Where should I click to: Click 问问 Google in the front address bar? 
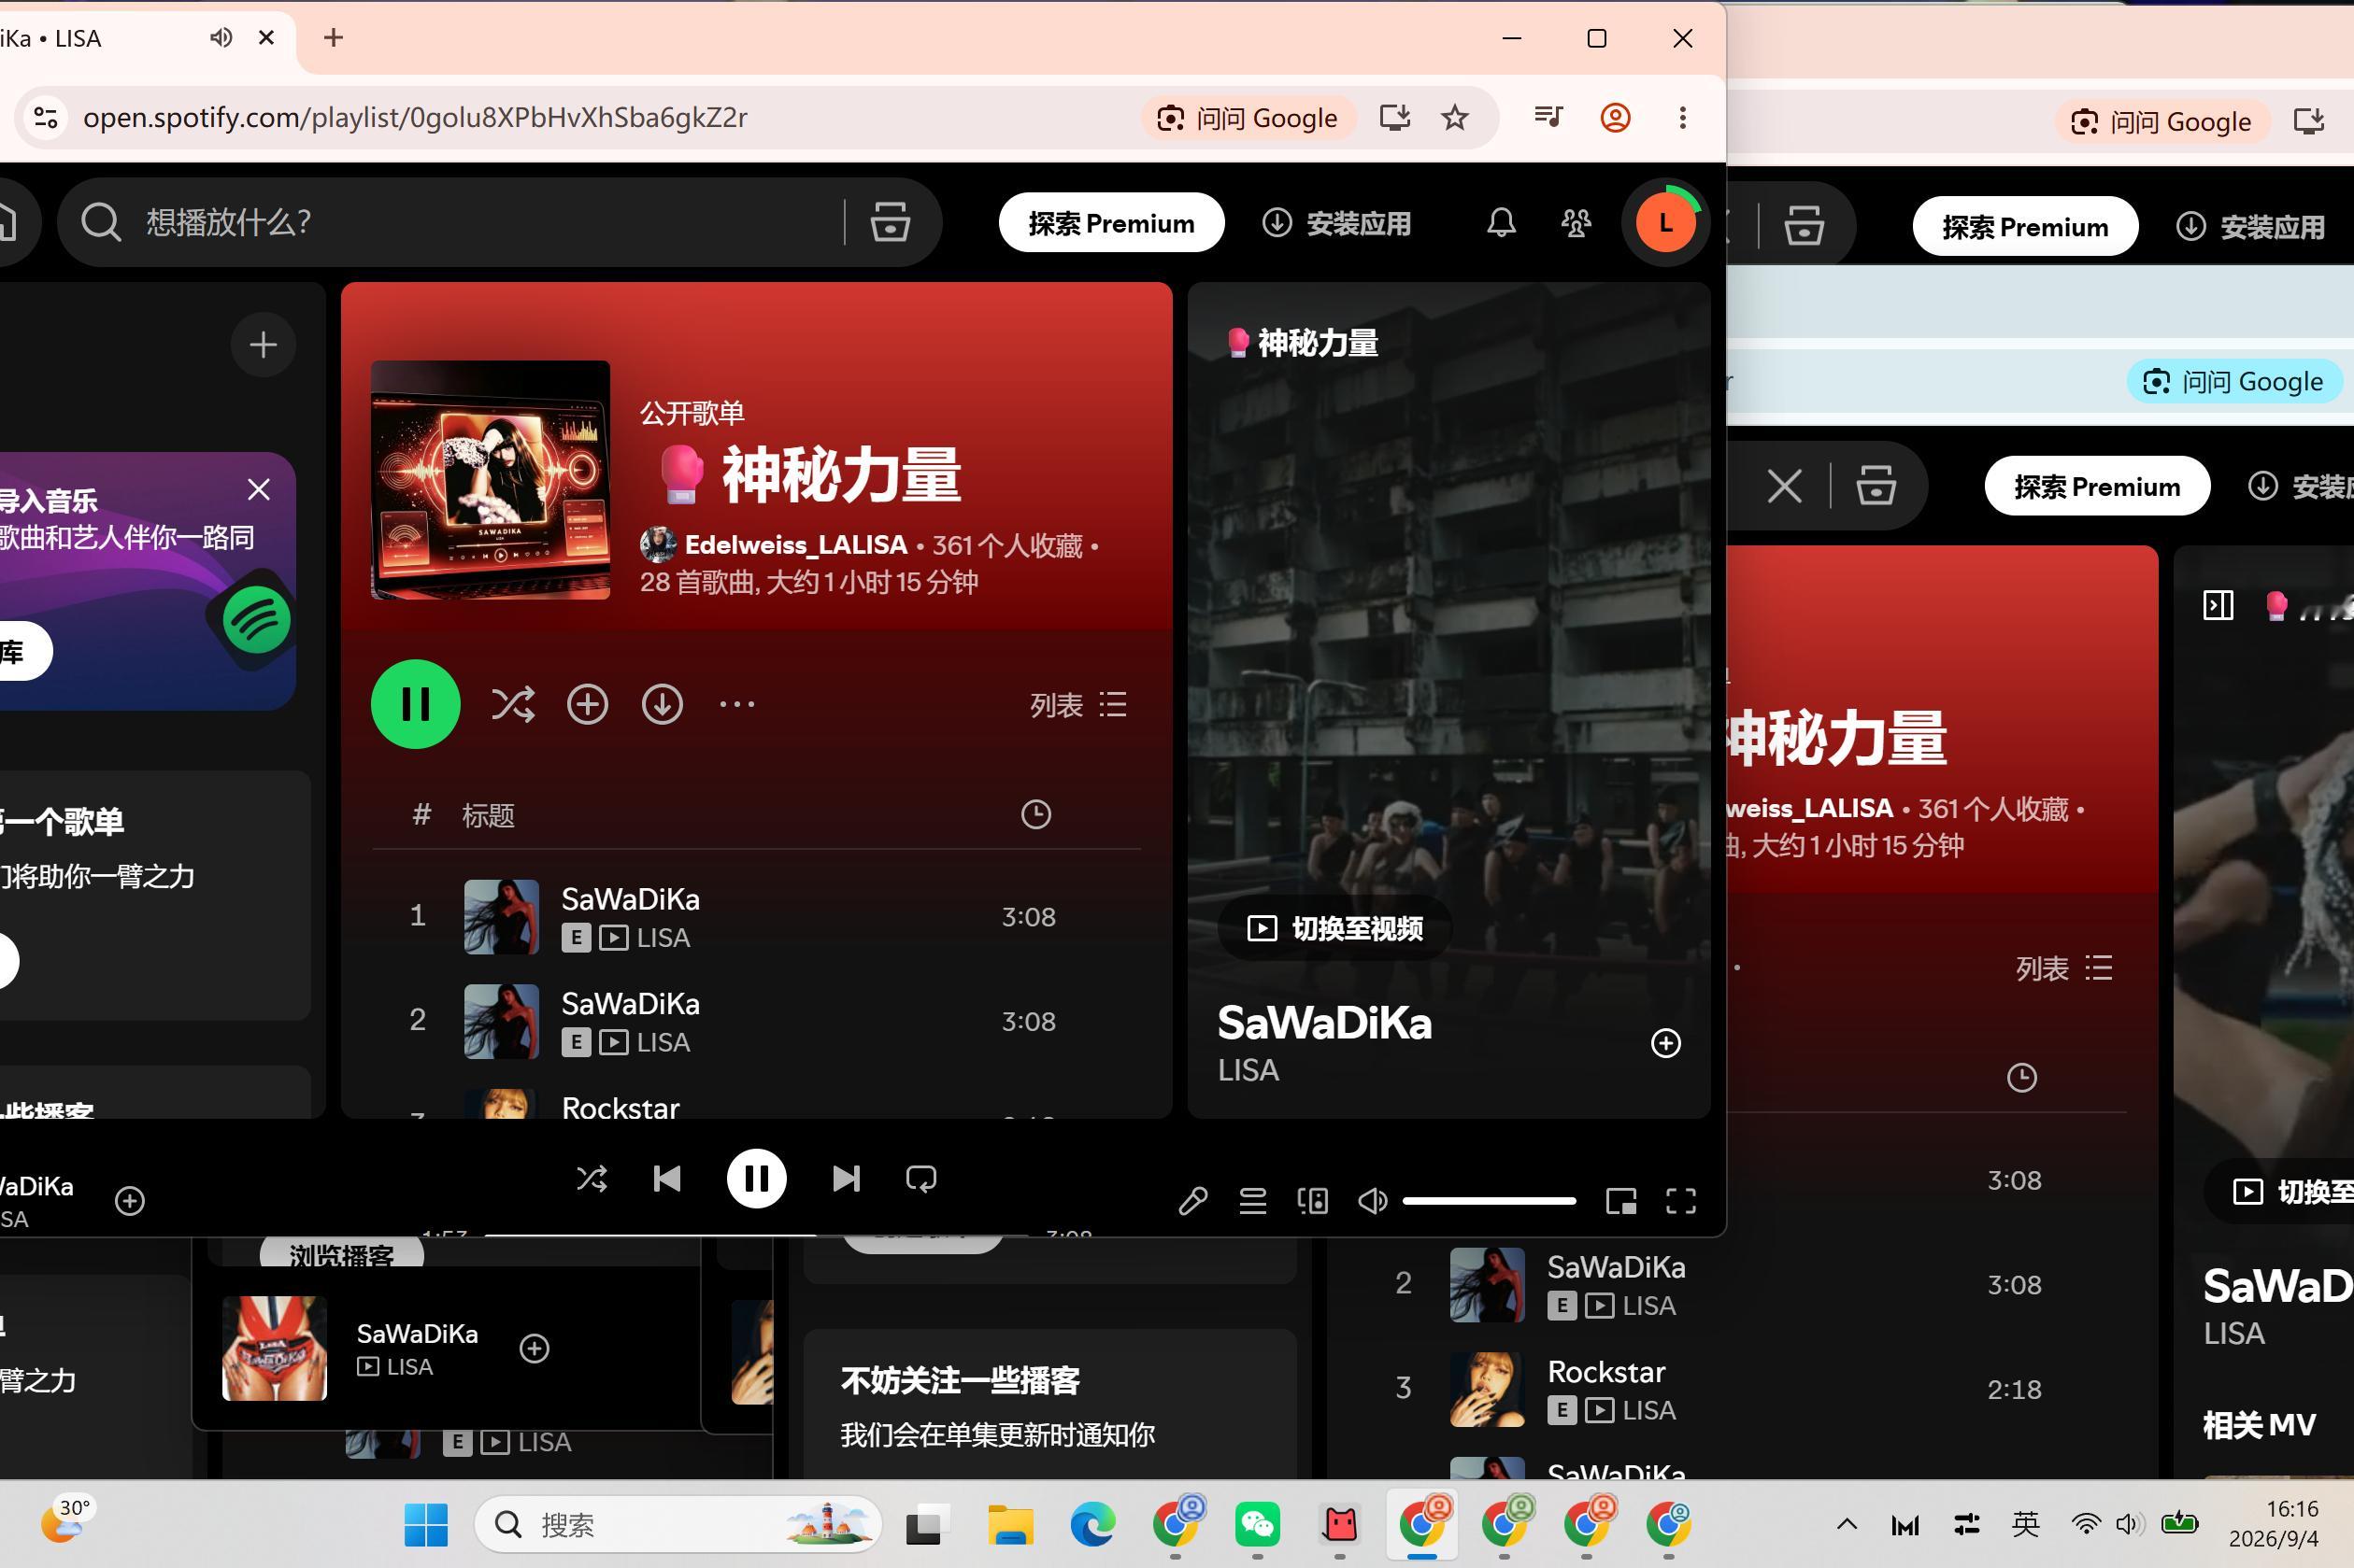pos(1248,118)
